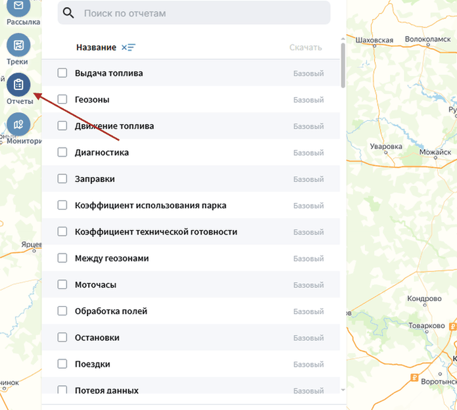Select the Геозоны report name
457x410 pixels.
coord(92,100)
